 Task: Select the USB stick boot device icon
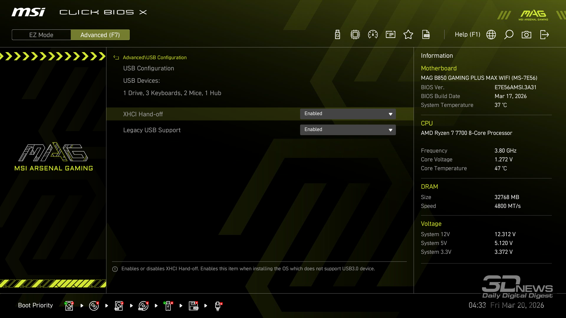(168, 306)
